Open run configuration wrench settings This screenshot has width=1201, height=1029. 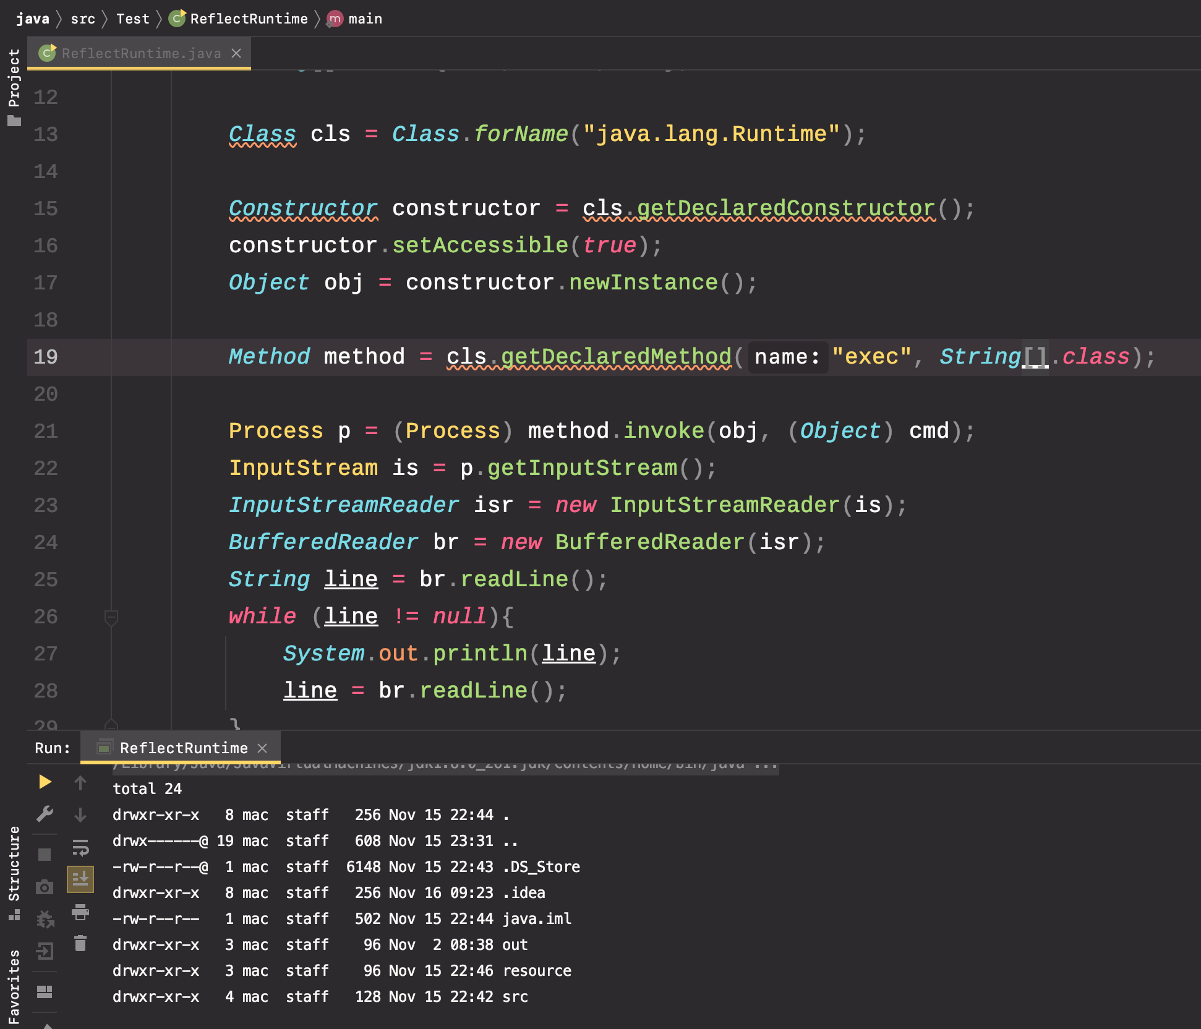(45, 814)
